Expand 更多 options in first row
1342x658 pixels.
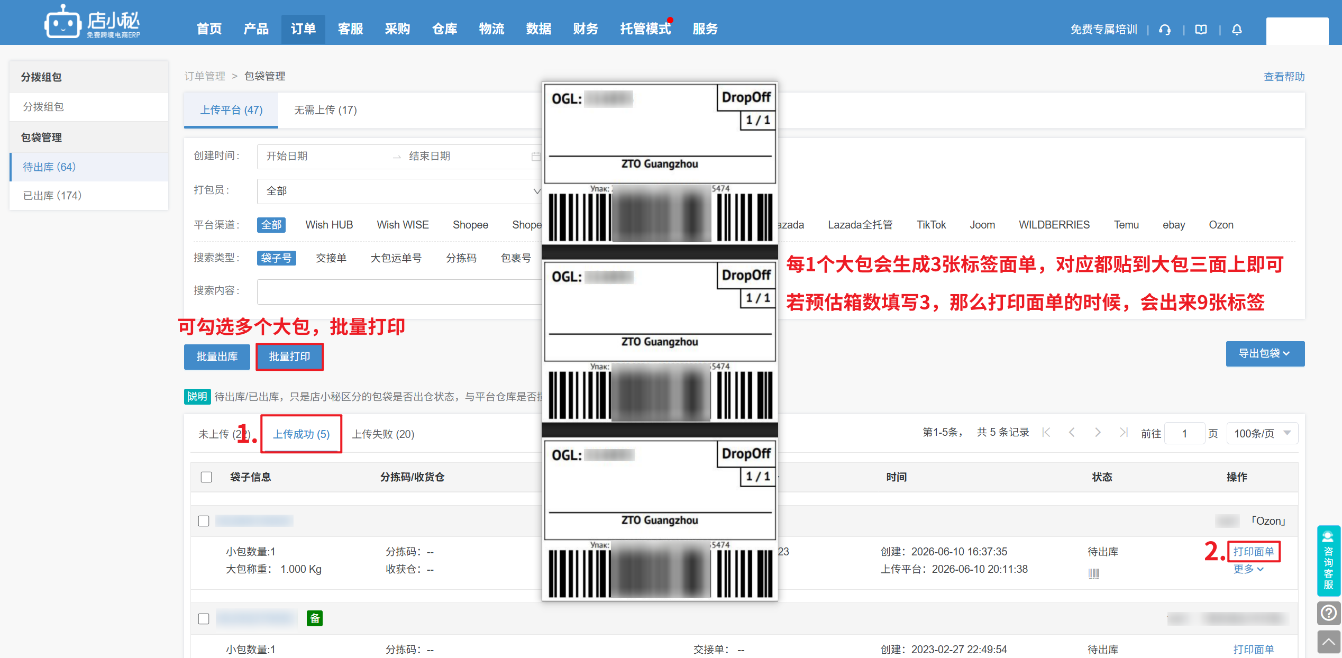pos(1248,569)
